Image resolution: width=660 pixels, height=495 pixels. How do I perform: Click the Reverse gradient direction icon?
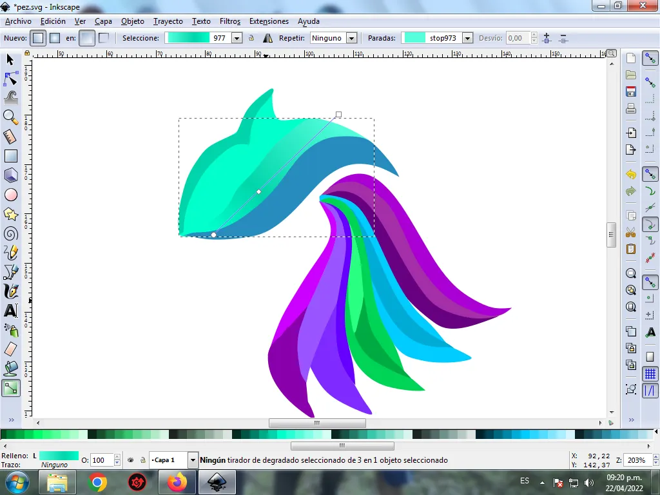pyautogui.click(x=267, y=38)
